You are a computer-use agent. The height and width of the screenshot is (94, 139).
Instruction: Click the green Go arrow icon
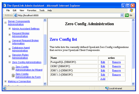click(127, 15)
